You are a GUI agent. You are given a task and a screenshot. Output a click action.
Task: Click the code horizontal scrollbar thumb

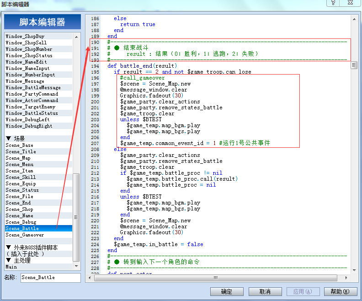pyautogui.click(x=216, y=278)
